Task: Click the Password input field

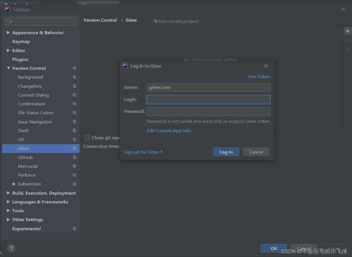Action: pos(208,112)
